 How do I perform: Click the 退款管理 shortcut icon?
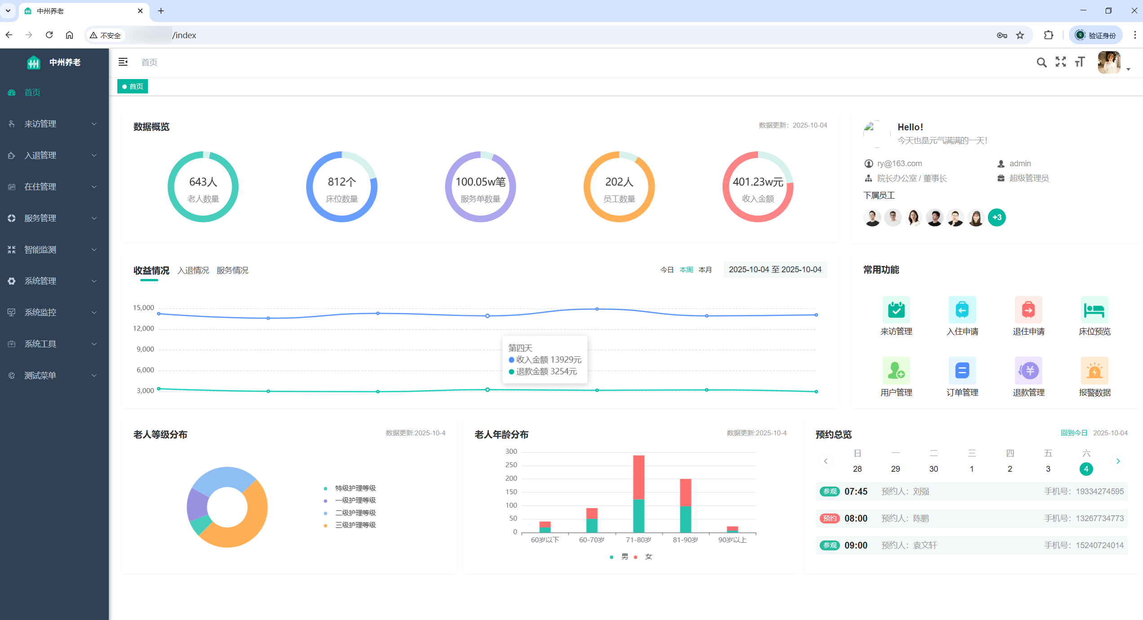point(1028,371)
